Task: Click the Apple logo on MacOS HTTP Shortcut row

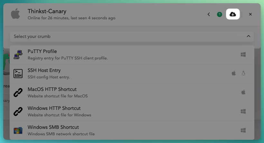Action: [x=243, y=92]
